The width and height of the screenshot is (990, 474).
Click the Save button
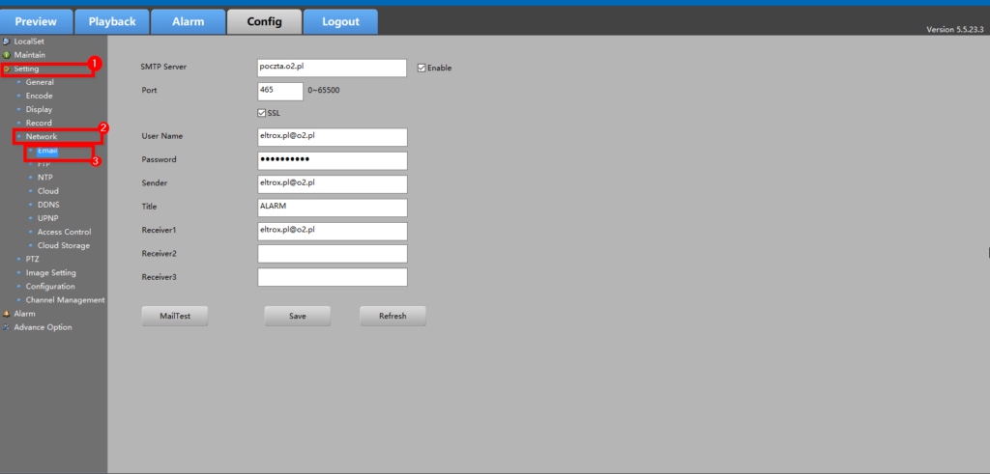pyautogui.click(x=298, y=316)
